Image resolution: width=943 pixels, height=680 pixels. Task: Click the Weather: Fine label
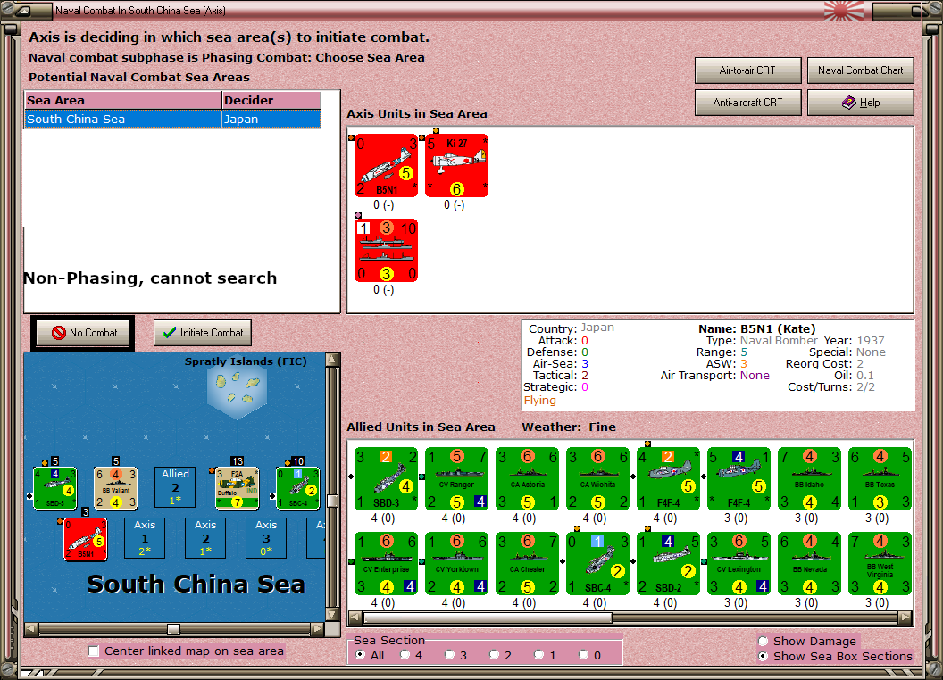(569, 427)
